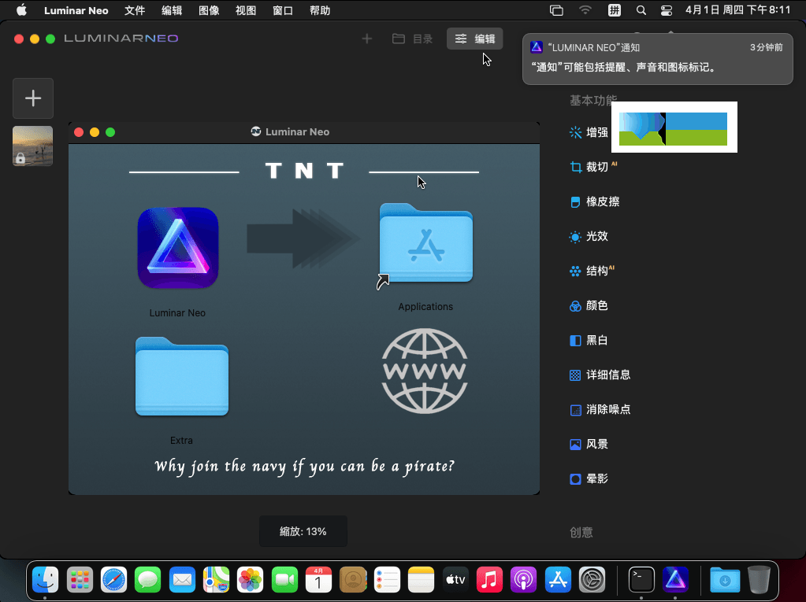Viewport: 806px width, 602px height.
Task: Open the 结构 structure tool
Action: 592,271
